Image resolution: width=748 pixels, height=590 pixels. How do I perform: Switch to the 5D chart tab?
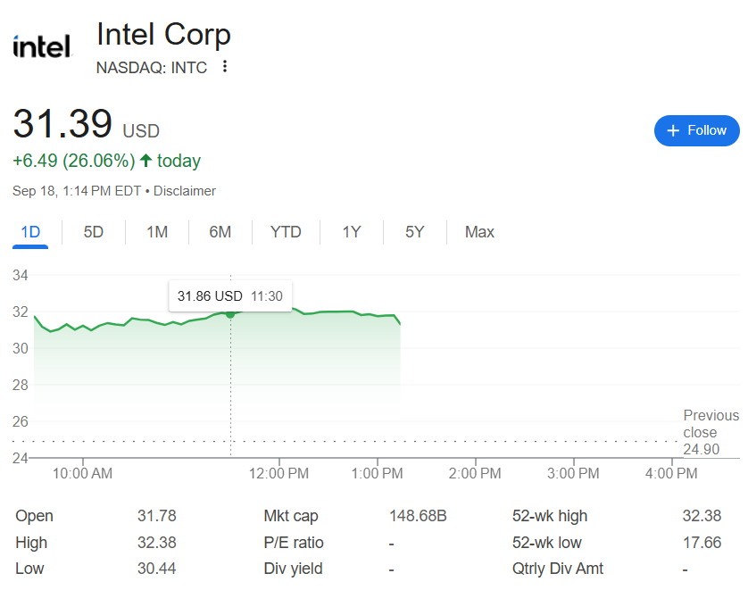tap(94, 232)
